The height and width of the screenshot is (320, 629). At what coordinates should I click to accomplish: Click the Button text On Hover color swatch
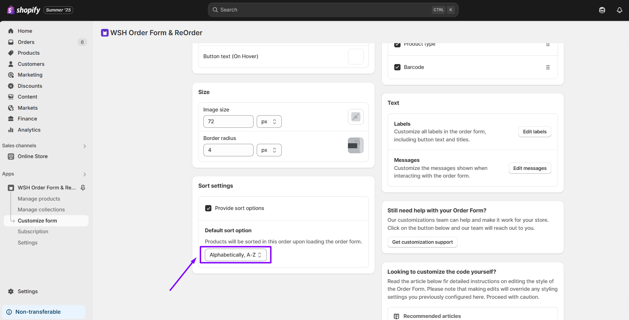point(355,56)
